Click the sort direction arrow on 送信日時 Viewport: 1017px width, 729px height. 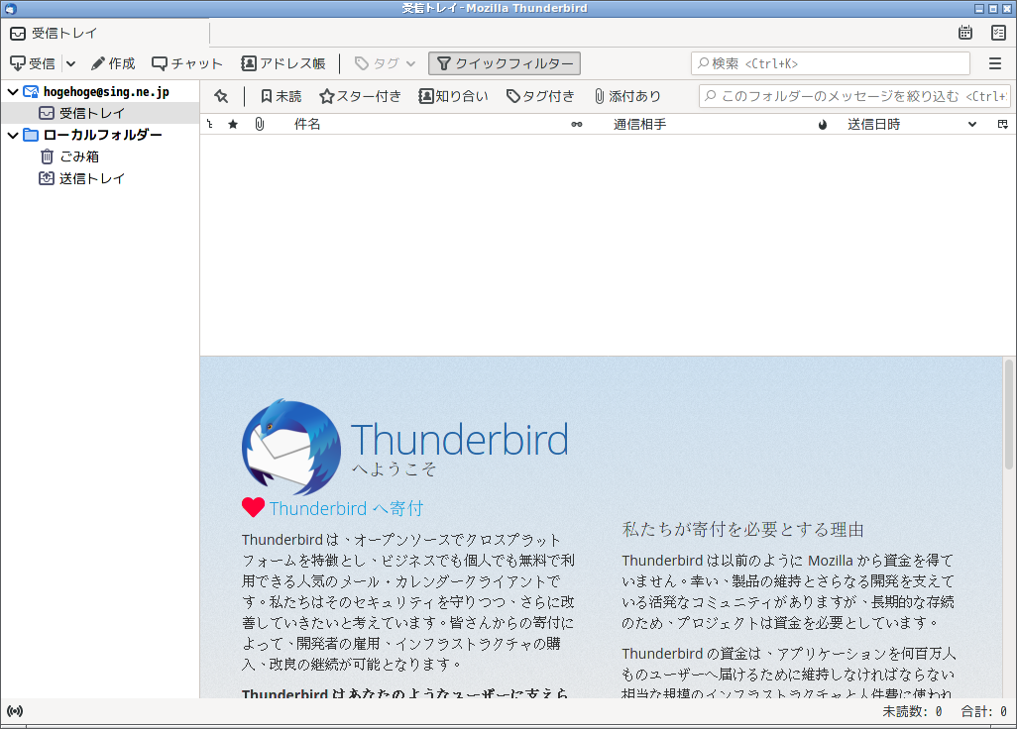tap(972, 125)
